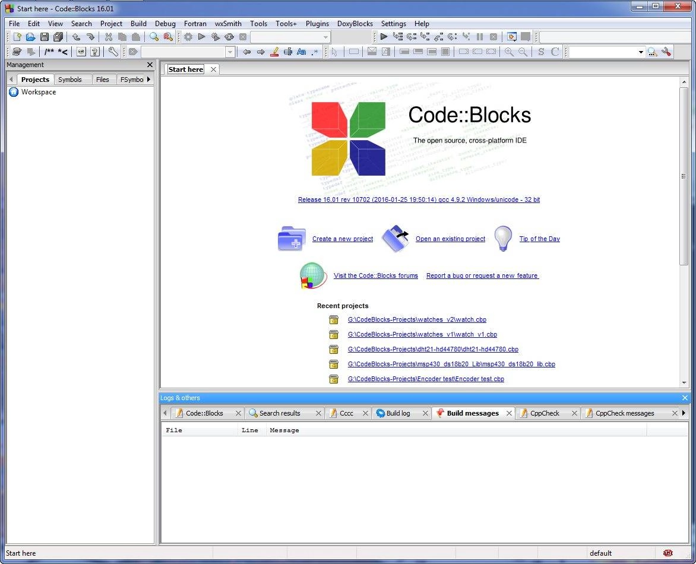Click Visit the Code::Blocks forums link
Screen dimensions: 696x564
(376, 275)
